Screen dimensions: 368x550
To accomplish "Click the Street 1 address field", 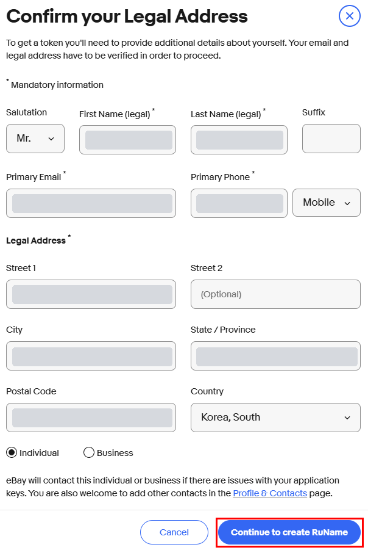I will click(x=91, y=294).
